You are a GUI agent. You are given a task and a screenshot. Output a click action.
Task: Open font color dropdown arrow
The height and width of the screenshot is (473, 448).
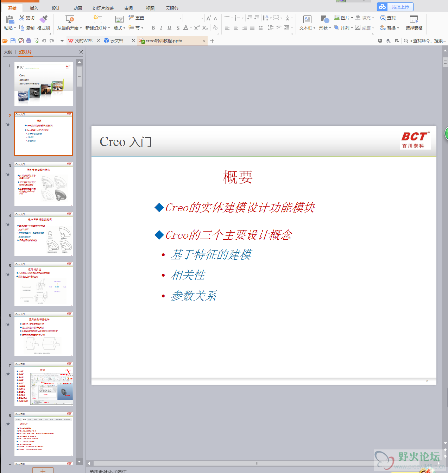pos(191,28)
